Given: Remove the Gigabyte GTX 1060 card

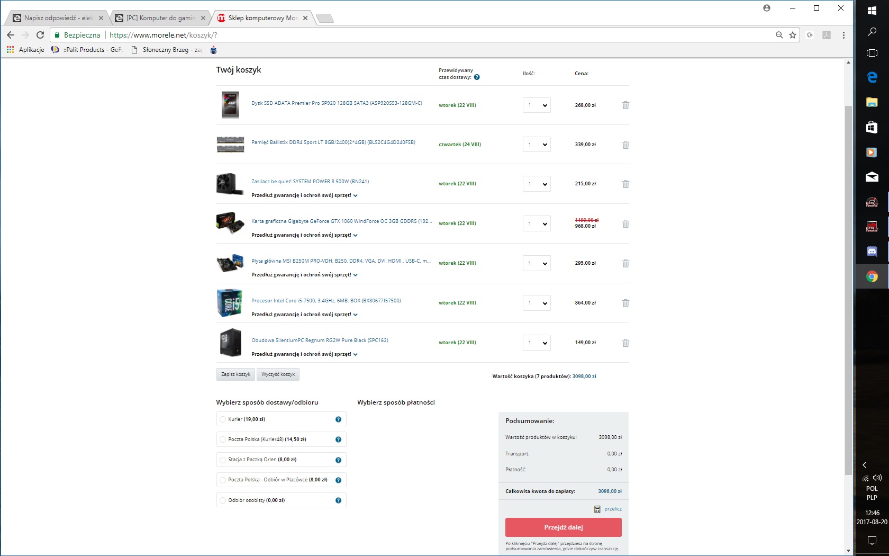Looking at the screenshot, I should [x=625, y=223].
